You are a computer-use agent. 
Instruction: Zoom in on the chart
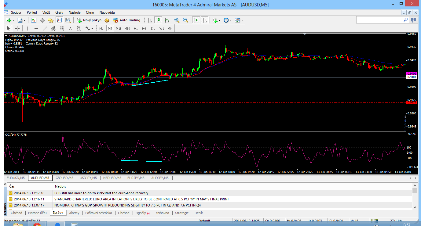coord(177,20)
